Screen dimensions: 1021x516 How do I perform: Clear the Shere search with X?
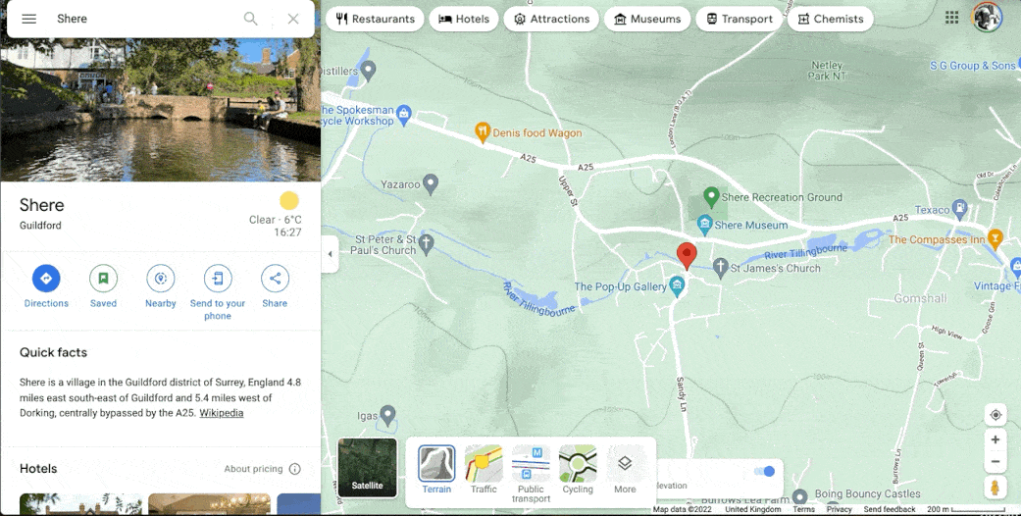[x=293, y=19]
